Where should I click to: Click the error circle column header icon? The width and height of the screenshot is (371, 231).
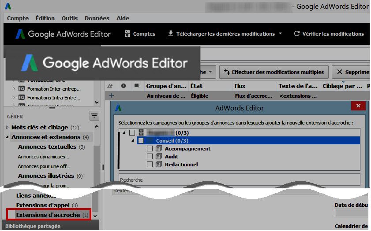coord(124,86)
